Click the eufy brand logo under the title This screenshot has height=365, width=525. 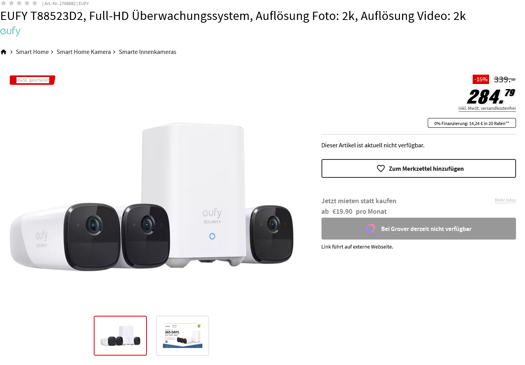coord(10,31)
